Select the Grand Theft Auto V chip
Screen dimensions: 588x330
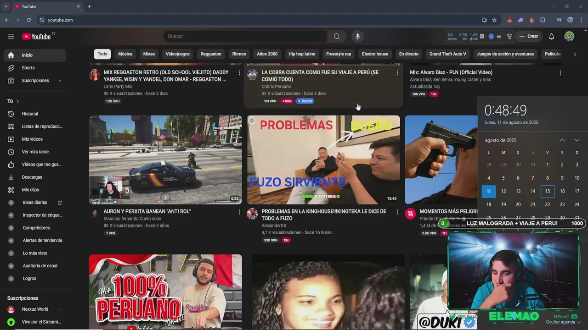point(447,54)
